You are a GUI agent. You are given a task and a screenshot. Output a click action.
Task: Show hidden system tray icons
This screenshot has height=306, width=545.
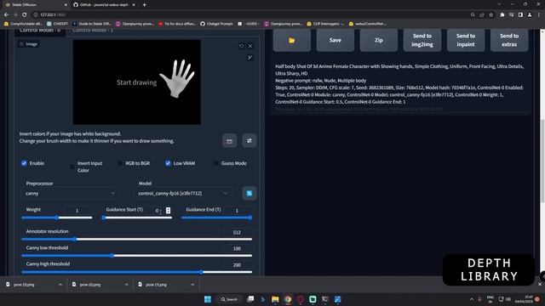pos(472,299)
